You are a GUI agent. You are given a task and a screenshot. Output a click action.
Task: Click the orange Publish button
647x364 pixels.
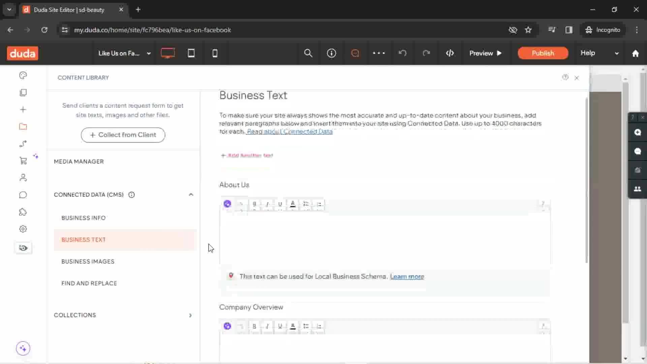pyautogui.click(x=543, y=53)
